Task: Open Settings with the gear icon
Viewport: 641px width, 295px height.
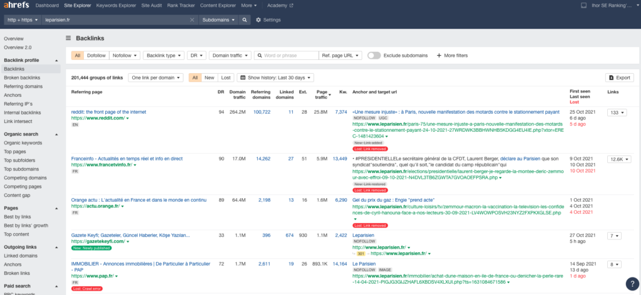Action: point(268,19)
